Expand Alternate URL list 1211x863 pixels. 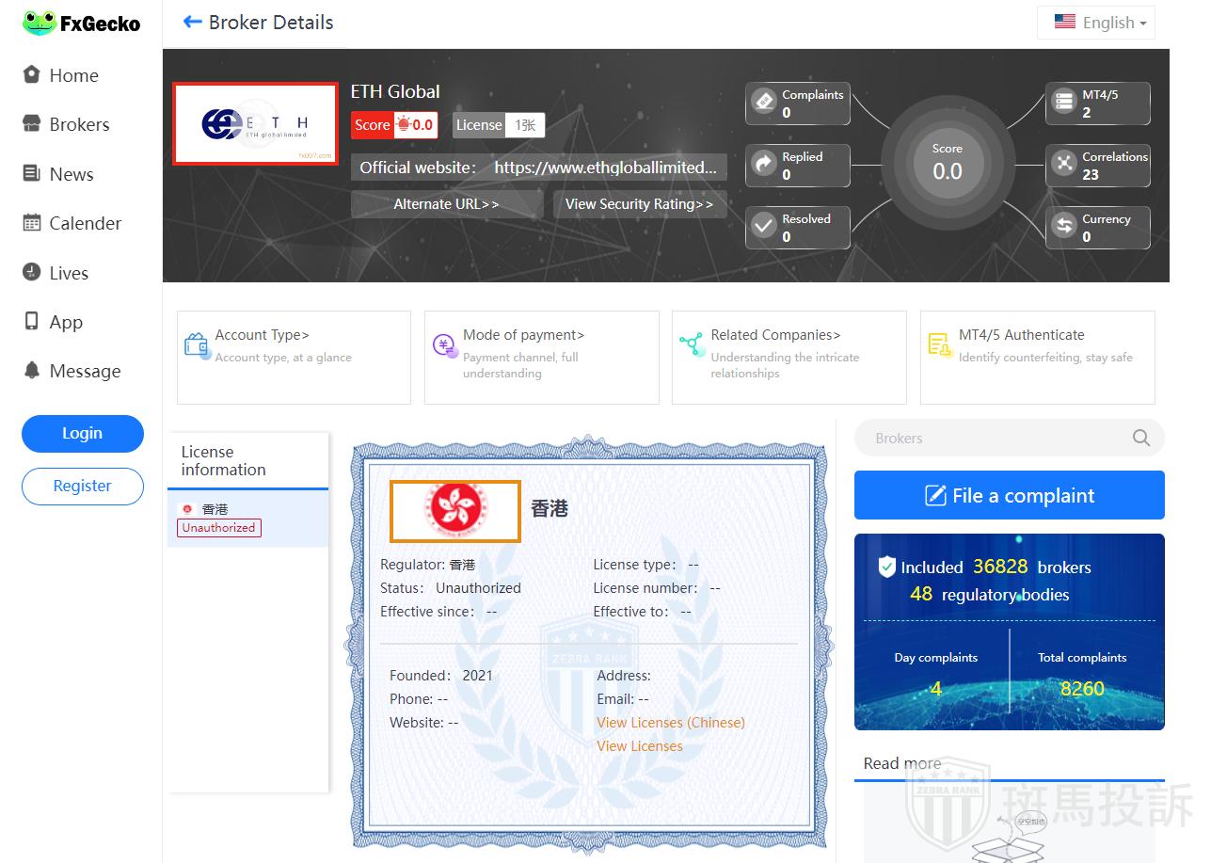click(446, 204)
